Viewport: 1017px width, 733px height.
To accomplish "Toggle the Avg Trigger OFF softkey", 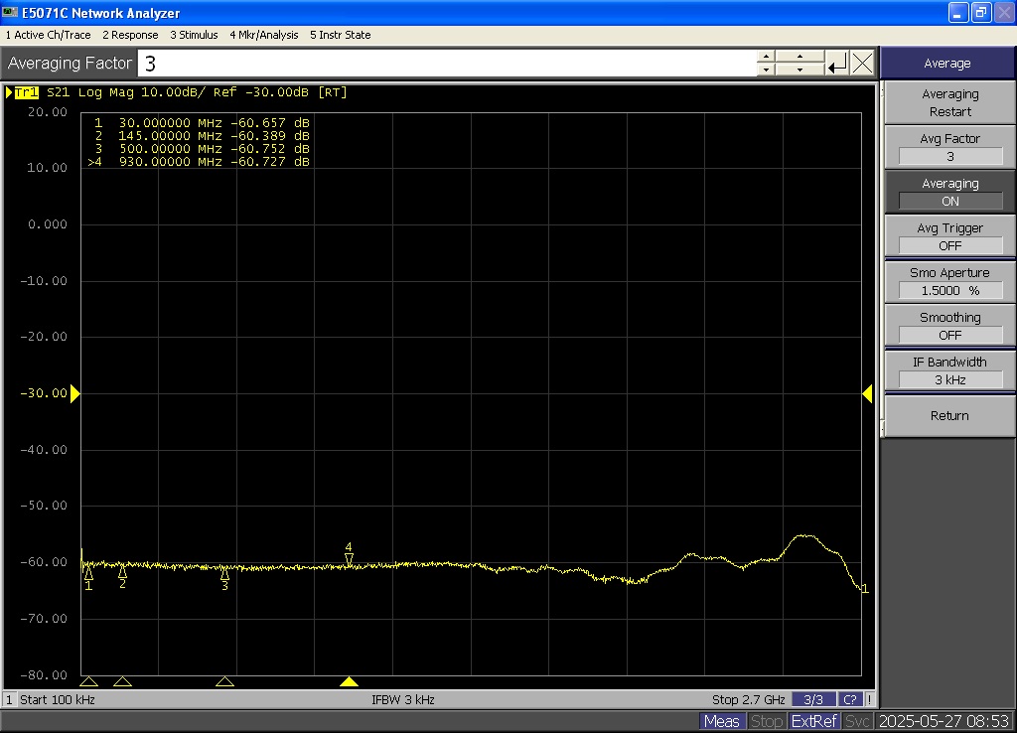I will click(x=949, y=236).
